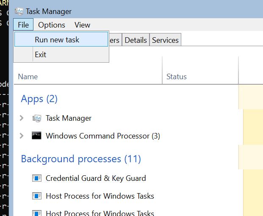Screen dimensions: 263x216
Task: Switch to the Services tab
Action: (165, 40)
